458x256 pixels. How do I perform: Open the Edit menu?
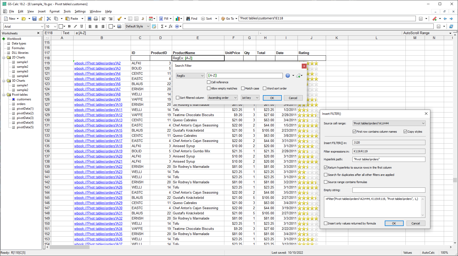pyautogui.click(x=21, y=11)
